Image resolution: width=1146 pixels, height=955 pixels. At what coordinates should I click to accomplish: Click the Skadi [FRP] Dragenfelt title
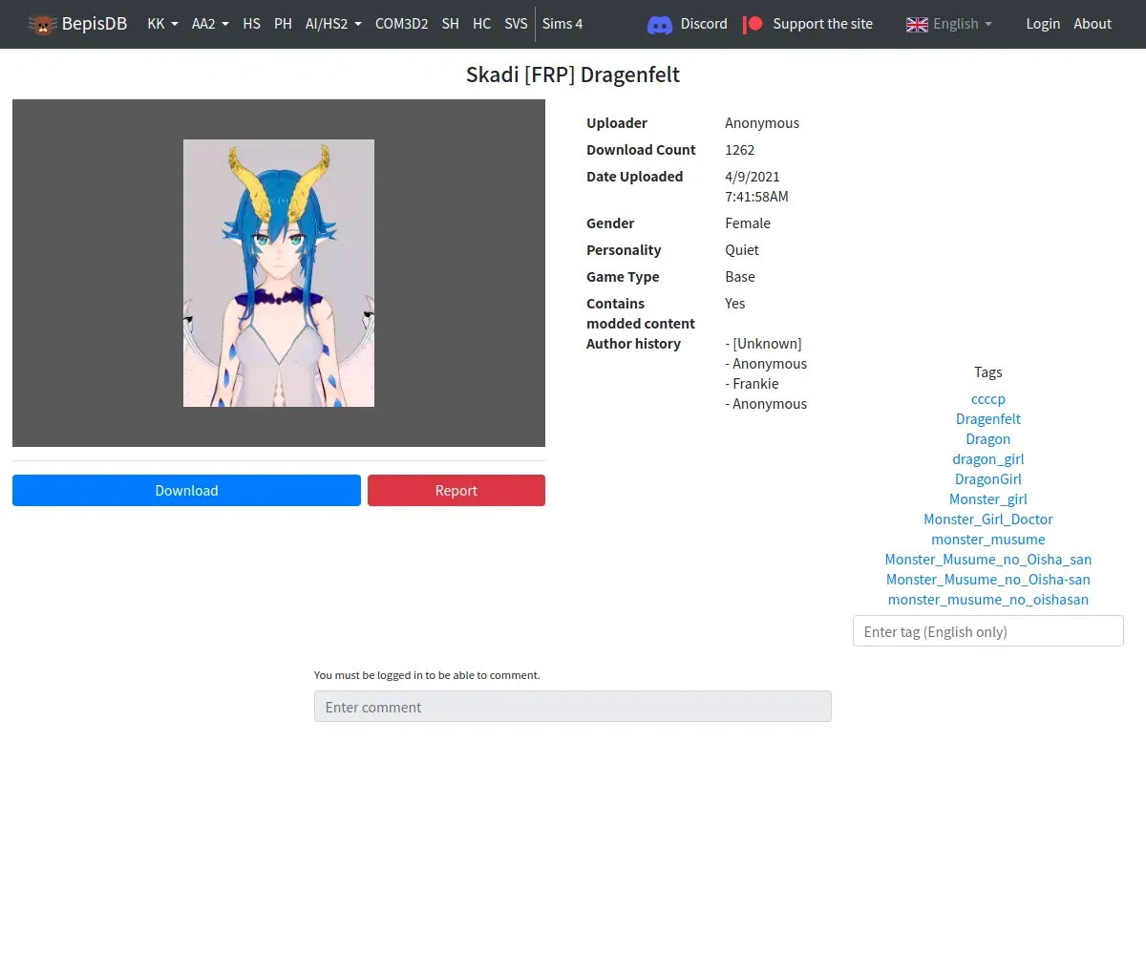[573, 74]
